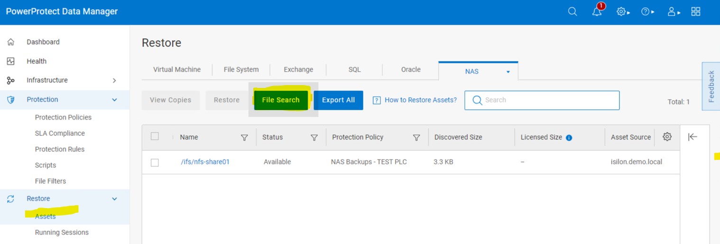
Task: Filter the Name column
Action: click(244, 138)
